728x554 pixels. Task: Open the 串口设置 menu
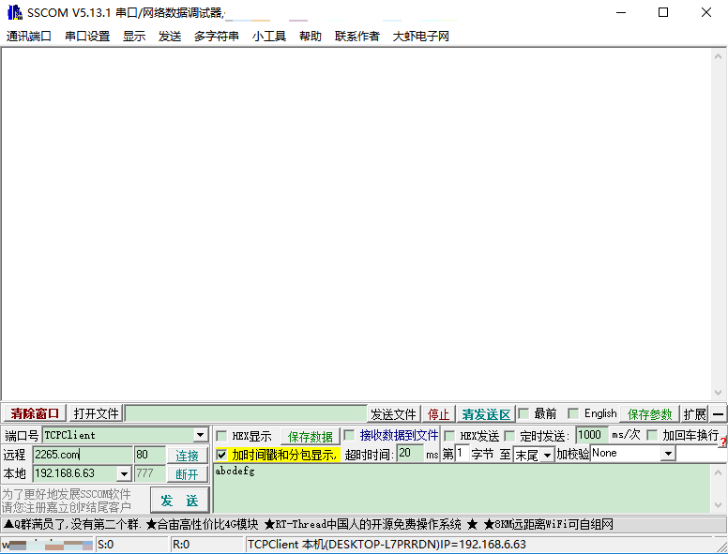pyautogui.click(x=87, y=37)
